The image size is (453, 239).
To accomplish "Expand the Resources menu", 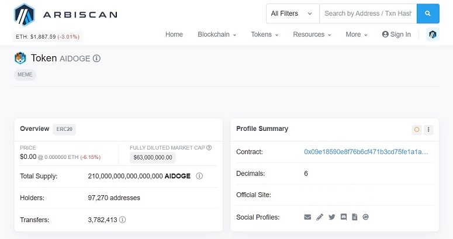I will click(312, 34).
